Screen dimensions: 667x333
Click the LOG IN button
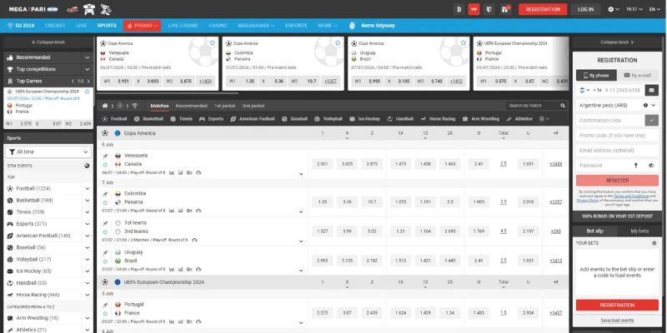[586, 9]
